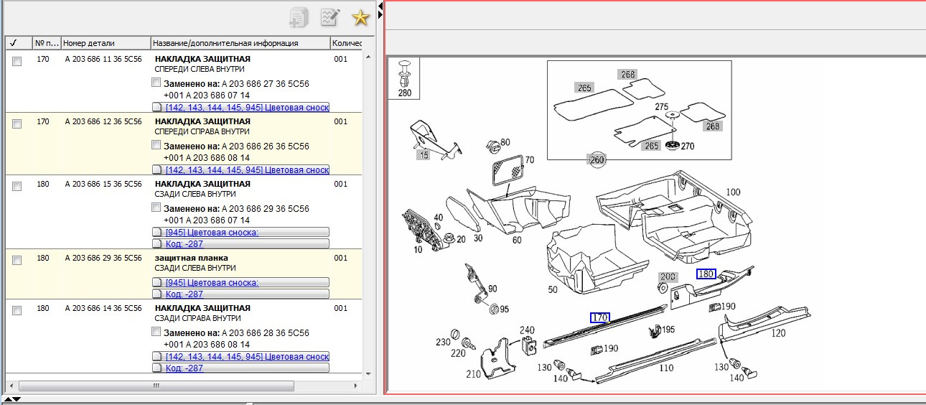This screenshot has height=405, width=926.
Task: Check the replaced-by A 203 686 29 36 5C56 box
Action: point(156,208)
